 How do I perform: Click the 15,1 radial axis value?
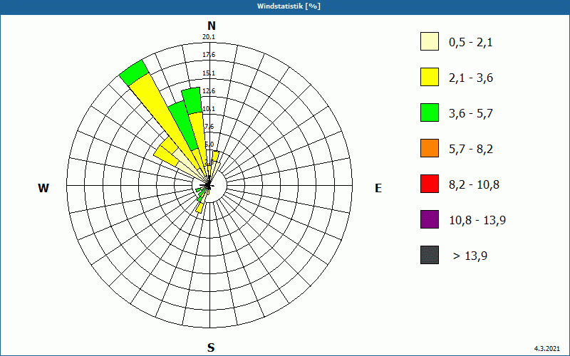pos(209,73)
